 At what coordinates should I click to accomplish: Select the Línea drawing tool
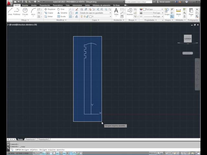coord(10,12)
